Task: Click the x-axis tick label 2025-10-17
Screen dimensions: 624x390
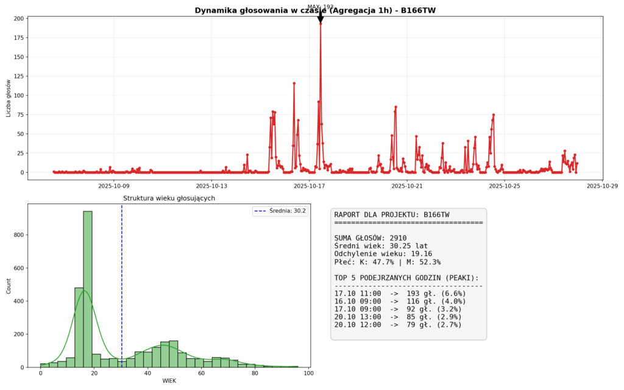Action: (310, 186)
